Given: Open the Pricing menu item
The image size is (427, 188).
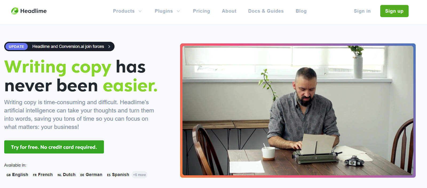Looking at the screenshot, I should [x=201, y=11].
